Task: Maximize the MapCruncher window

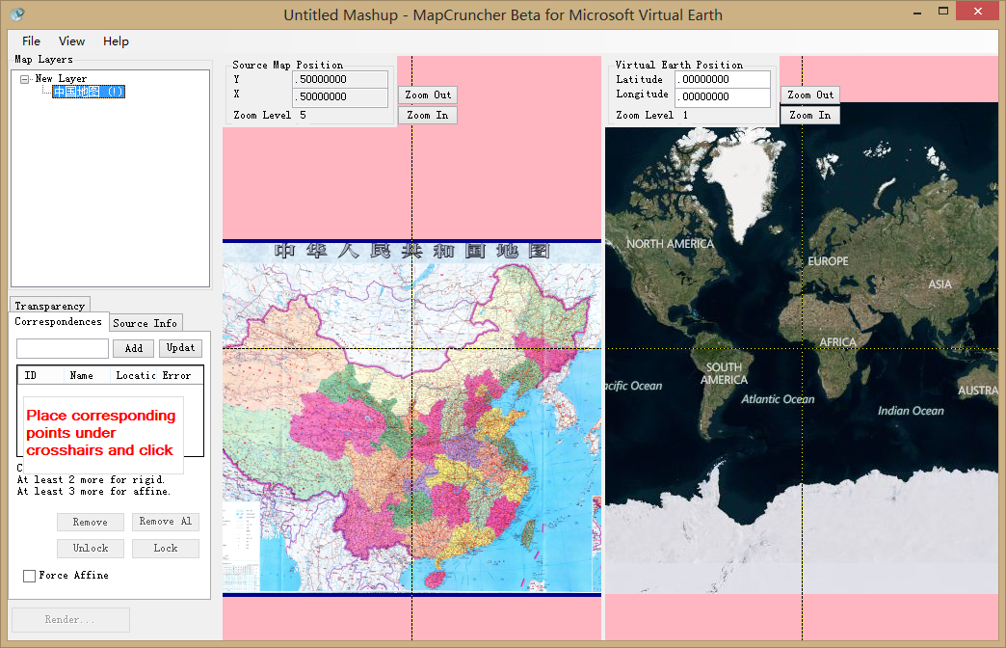Action: (943, 11)
